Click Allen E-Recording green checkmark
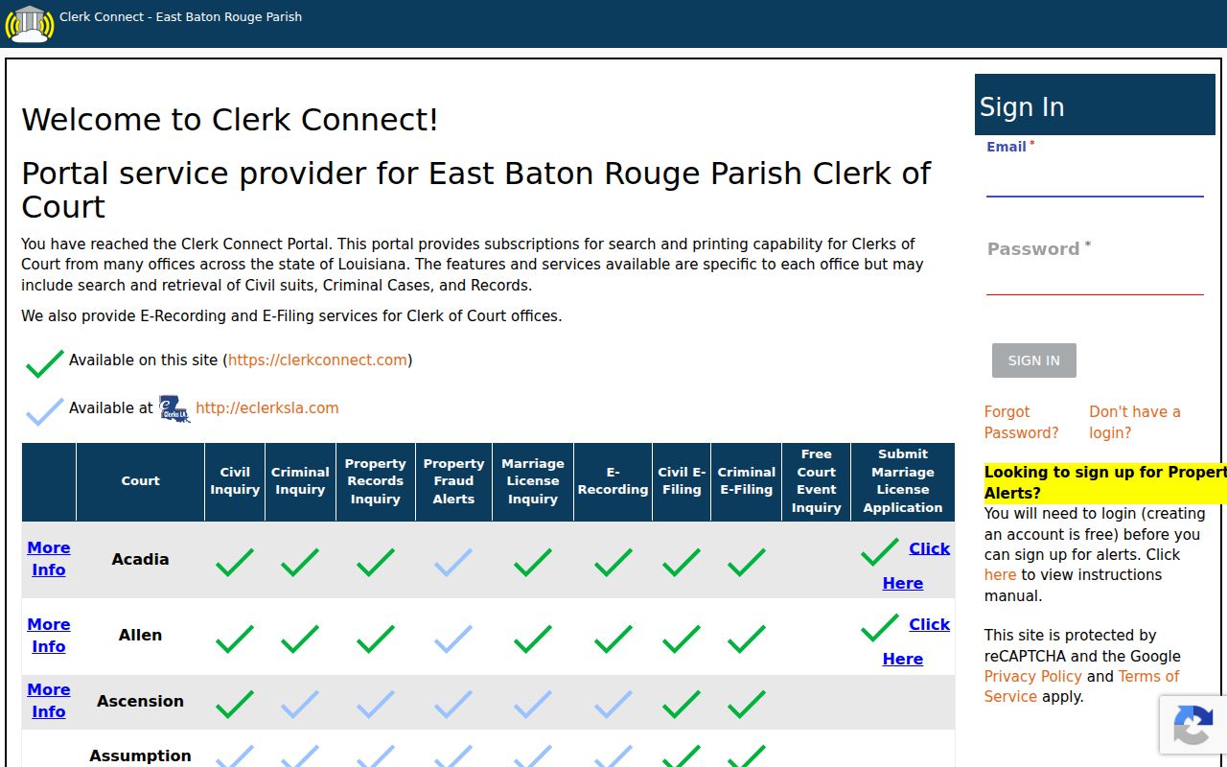1227x767 pixels. click(613, 639)
